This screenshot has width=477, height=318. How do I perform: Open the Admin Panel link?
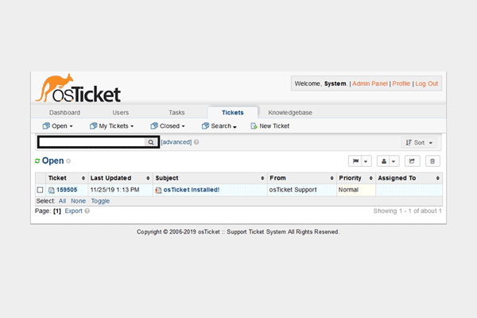(x=370, y=83)
